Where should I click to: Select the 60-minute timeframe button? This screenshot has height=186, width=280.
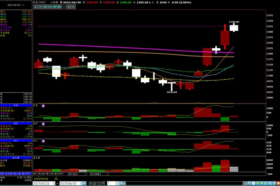click(x=59, y=7)
